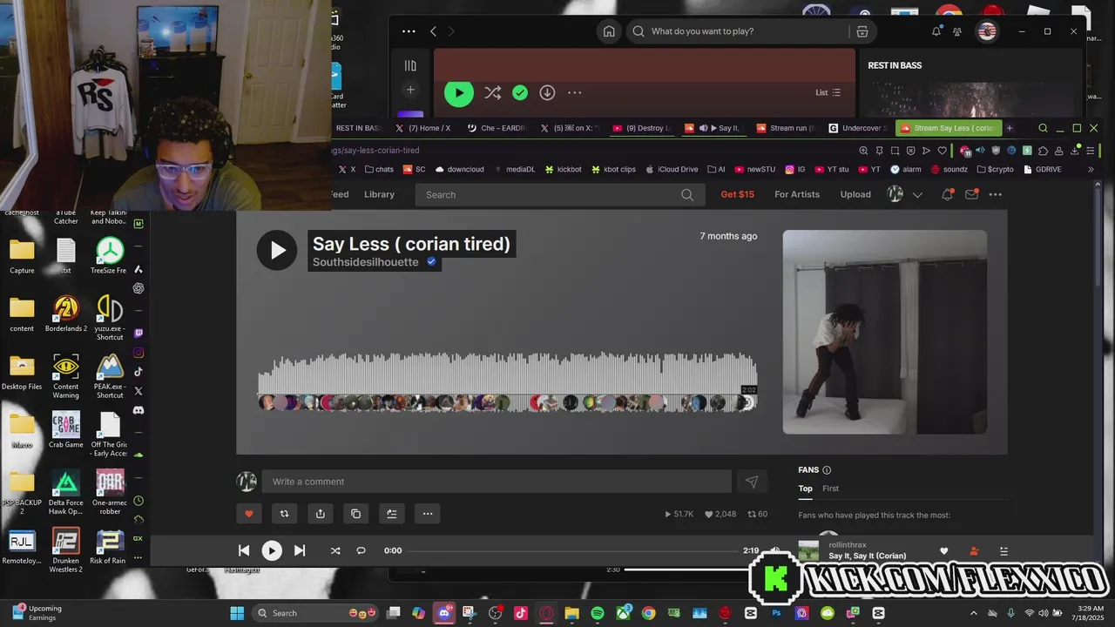Open the Southsidesilhouette artist page
1115x627 pixels.
coord(366,262)
